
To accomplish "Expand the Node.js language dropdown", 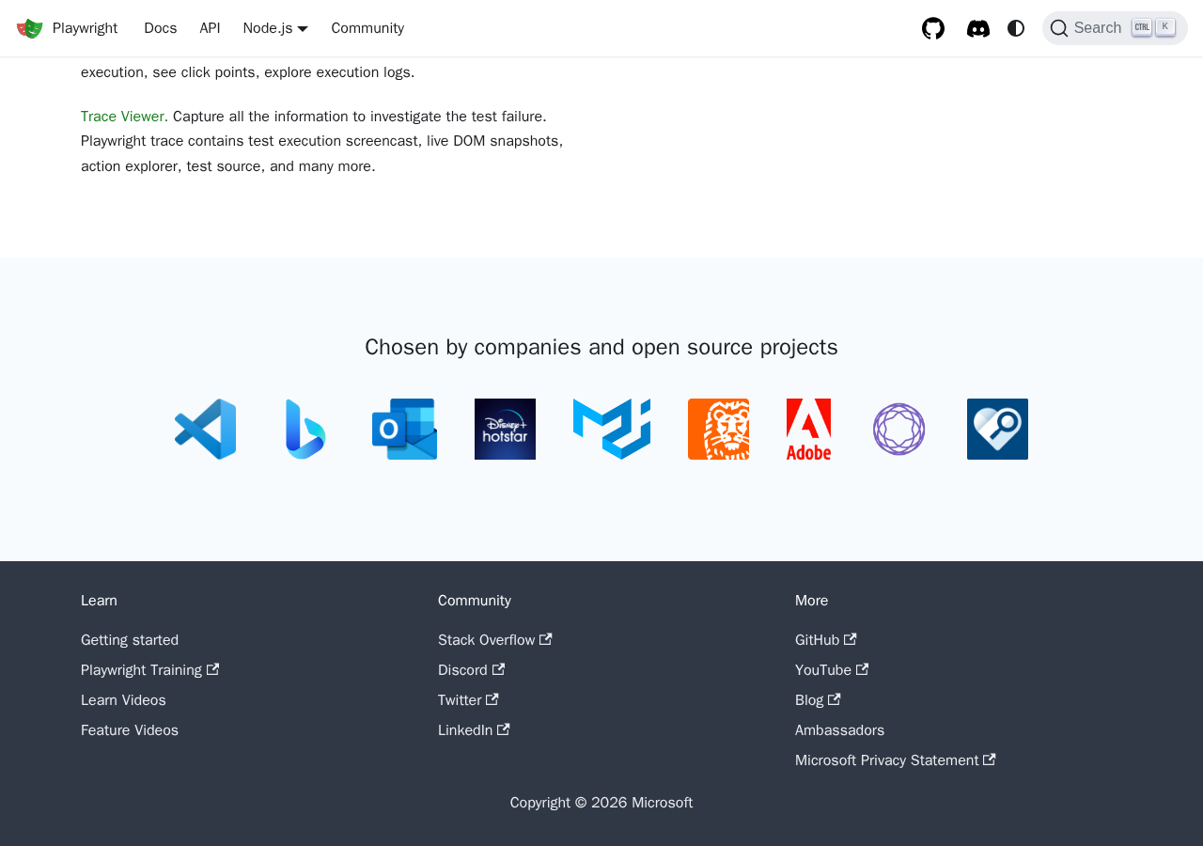I will [274, 28].
